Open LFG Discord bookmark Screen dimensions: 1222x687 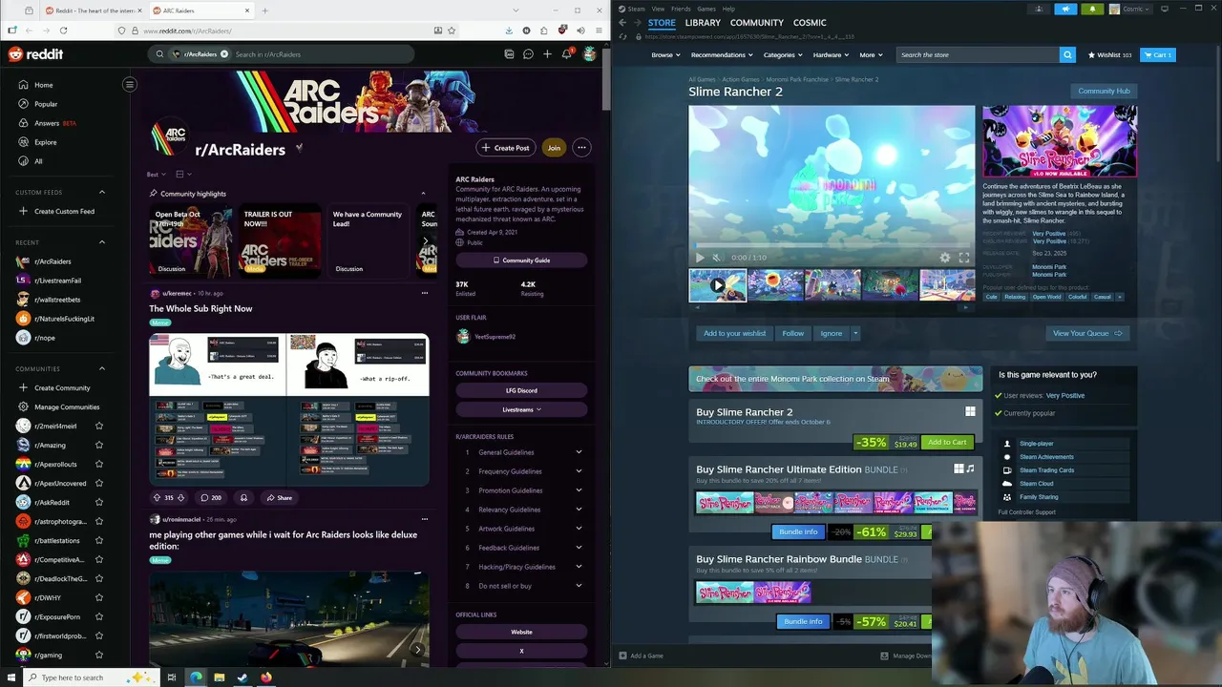coord(521,390)
